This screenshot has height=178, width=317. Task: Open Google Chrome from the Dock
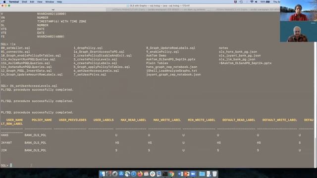click(x=171, y=174)
